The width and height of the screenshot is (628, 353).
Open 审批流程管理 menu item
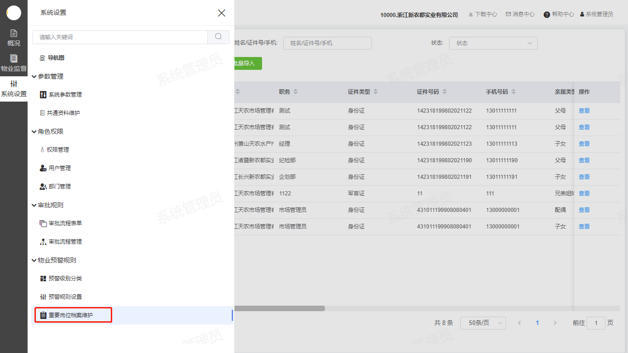click(65, 242)
